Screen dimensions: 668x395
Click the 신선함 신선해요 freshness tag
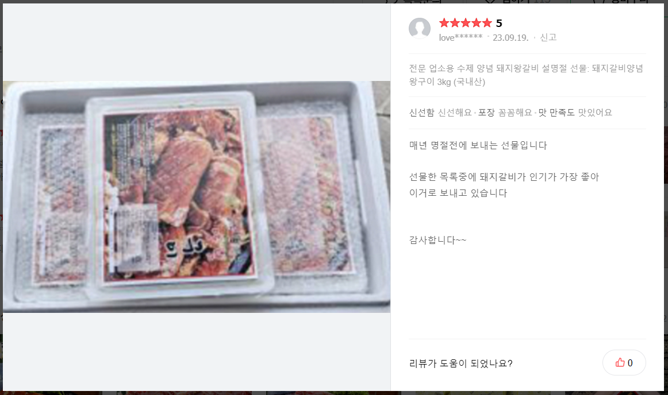point(440,113)
